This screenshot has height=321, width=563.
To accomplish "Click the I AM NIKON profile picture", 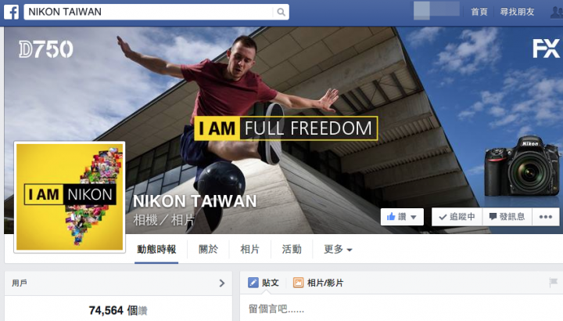I will (x=70, y=197).
